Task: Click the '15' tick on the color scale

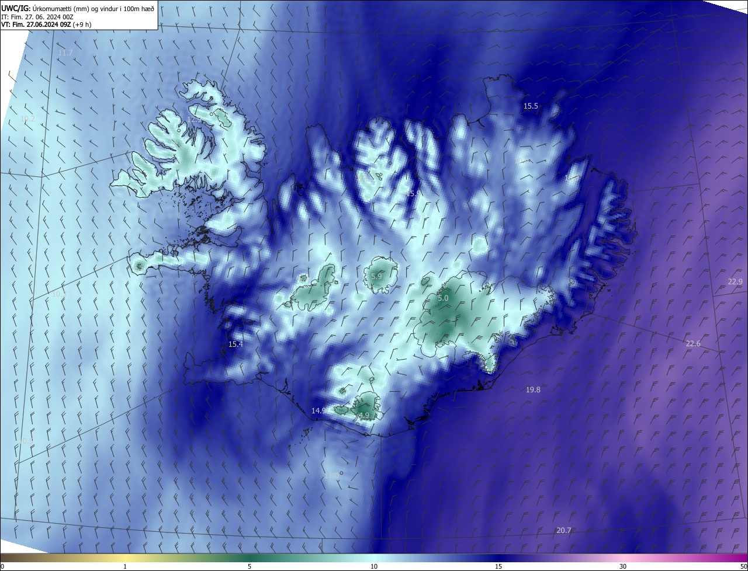Action: coord(498,566)
